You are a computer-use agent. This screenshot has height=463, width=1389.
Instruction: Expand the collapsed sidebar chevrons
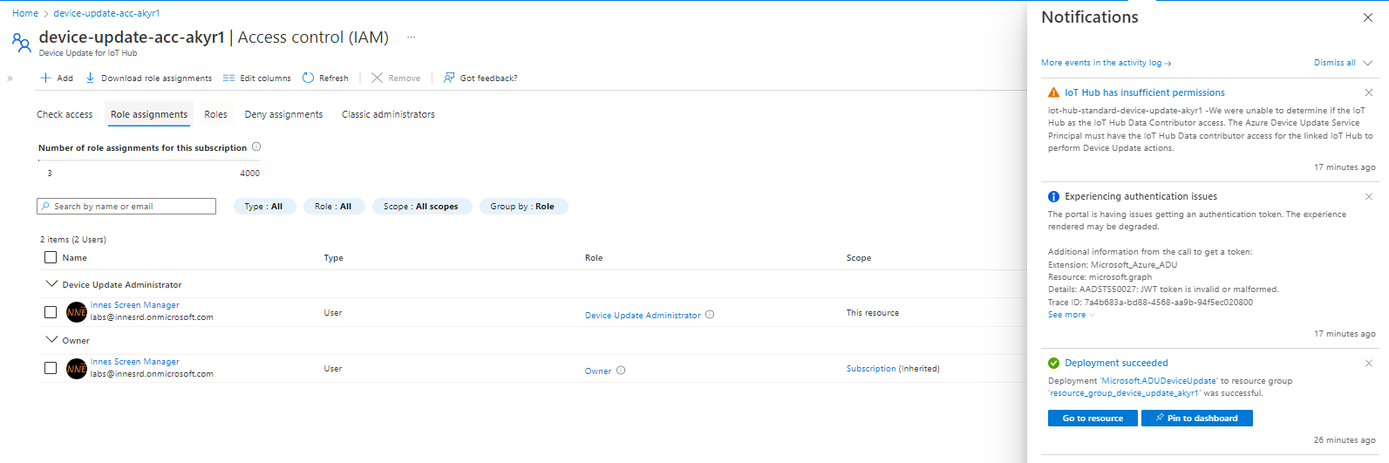pyautogui.click(x=10, y=78)
